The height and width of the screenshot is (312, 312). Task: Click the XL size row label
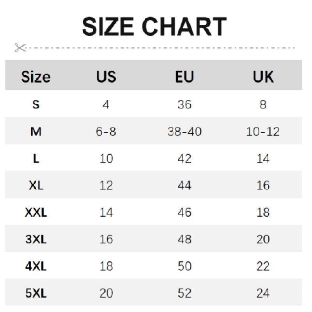coord(36,186)
